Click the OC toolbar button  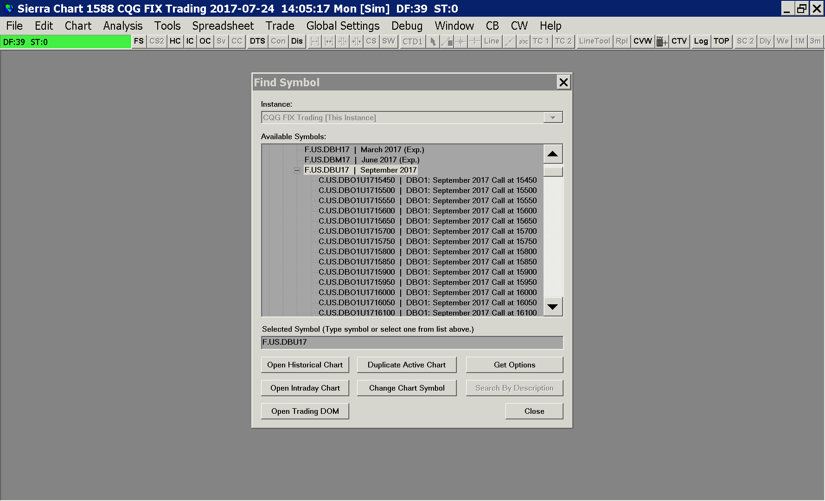point(205,41)
